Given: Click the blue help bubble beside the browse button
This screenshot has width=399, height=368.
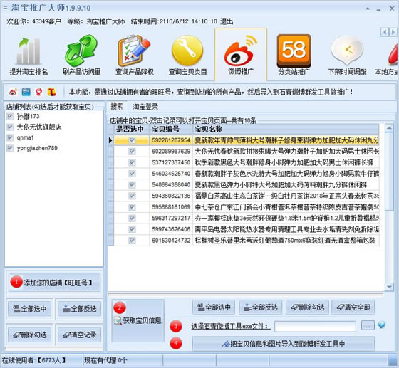Looking at the screenshot, I should pyautogui.click(x=381, y=325).
